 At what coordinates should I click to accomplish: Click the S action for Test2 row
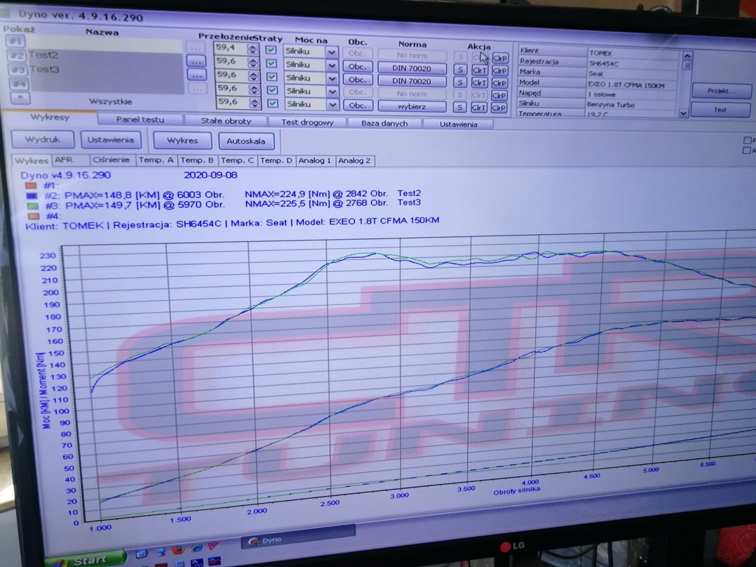tap(460, 69)
